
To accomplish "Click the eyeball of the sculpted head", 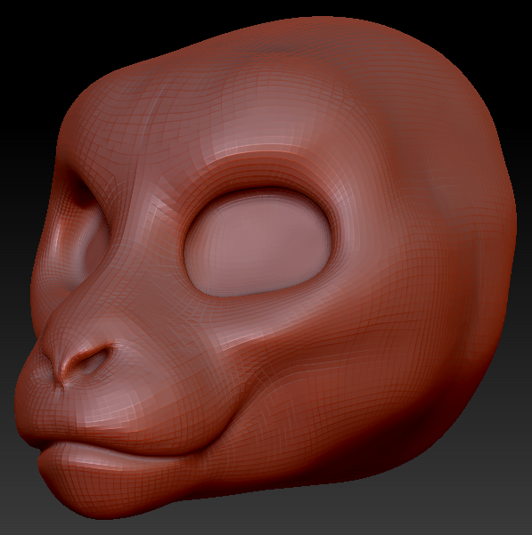I will [x=258, y=243].
